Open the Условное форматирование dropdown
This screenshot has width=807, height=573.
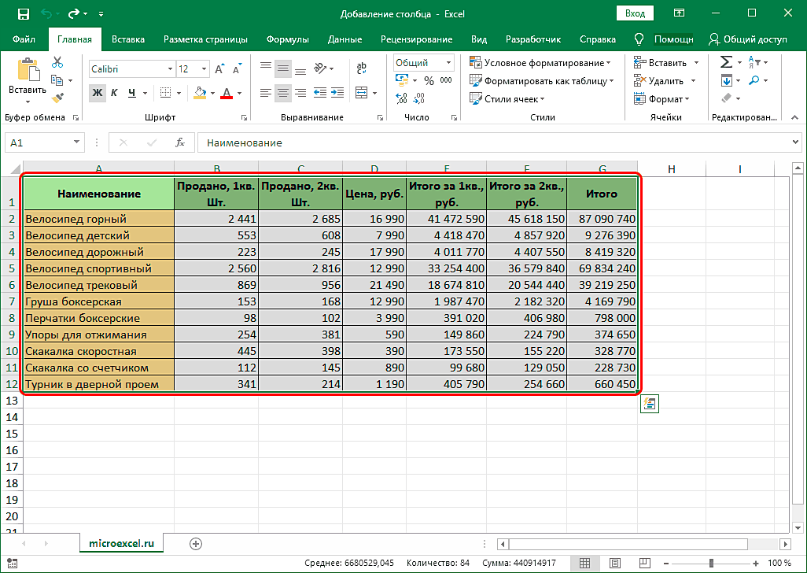(540, 63)
